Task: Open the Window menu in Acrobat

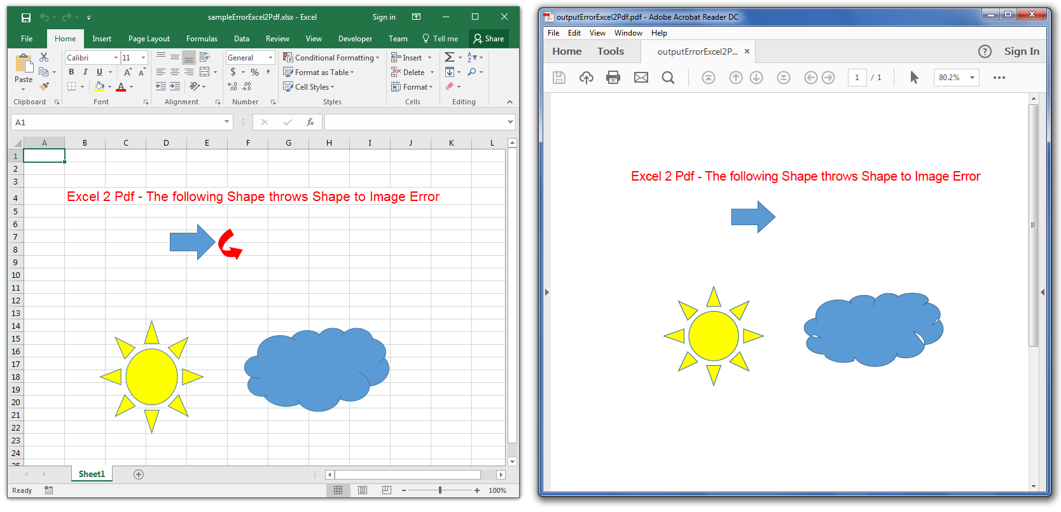Action: pyautogui.click(x=628, y=33)
